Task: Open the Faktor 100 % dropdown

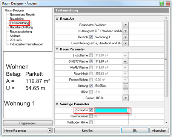Action: pyautogui.click(x=126, y=98)
